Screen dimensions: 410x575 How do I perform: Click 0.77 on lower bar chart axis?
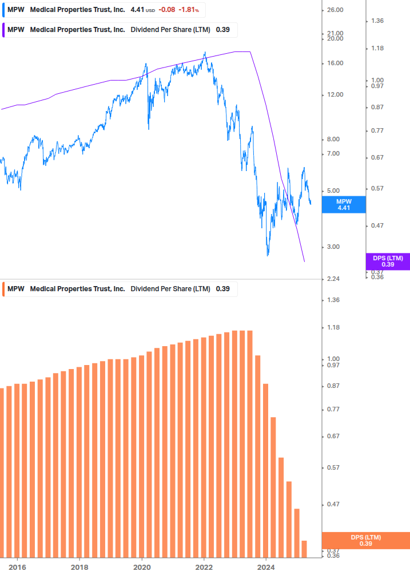(333, 409)
